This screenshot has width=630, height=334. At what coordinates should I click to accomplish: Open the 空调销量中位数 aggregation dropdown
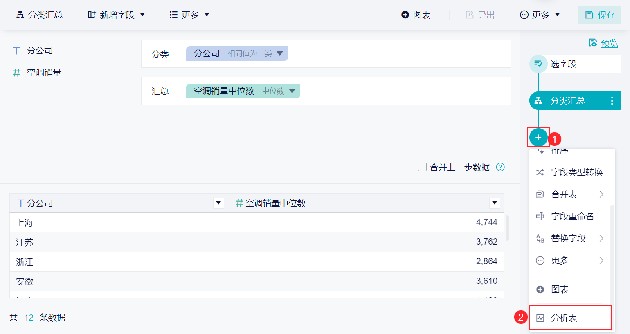(x=292, y=91)
